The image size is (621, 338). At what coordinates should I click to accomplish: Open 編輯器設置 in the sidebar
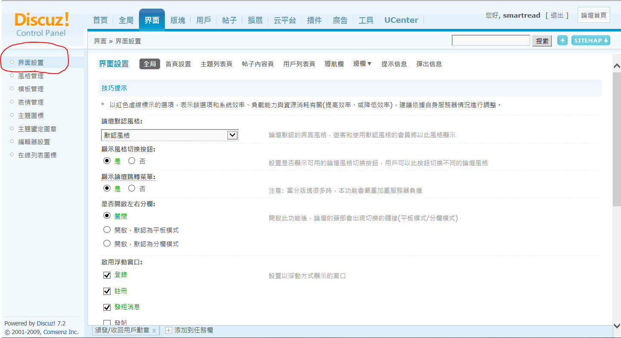(34, 142)
